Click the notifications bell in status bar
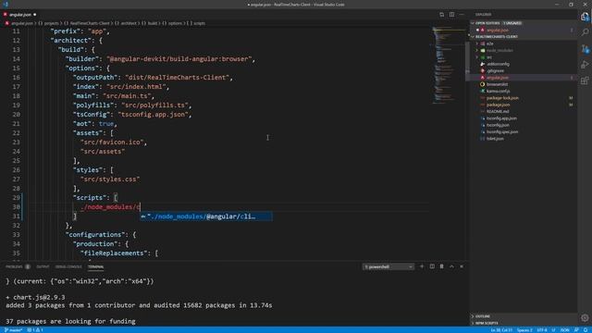The height and width of the screenshot is (333, 592). coord(586,330)
